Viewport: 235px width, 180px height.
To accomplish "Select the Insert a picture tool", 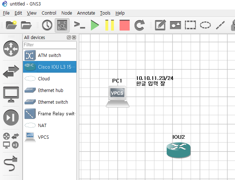I will tap(175, 25).
